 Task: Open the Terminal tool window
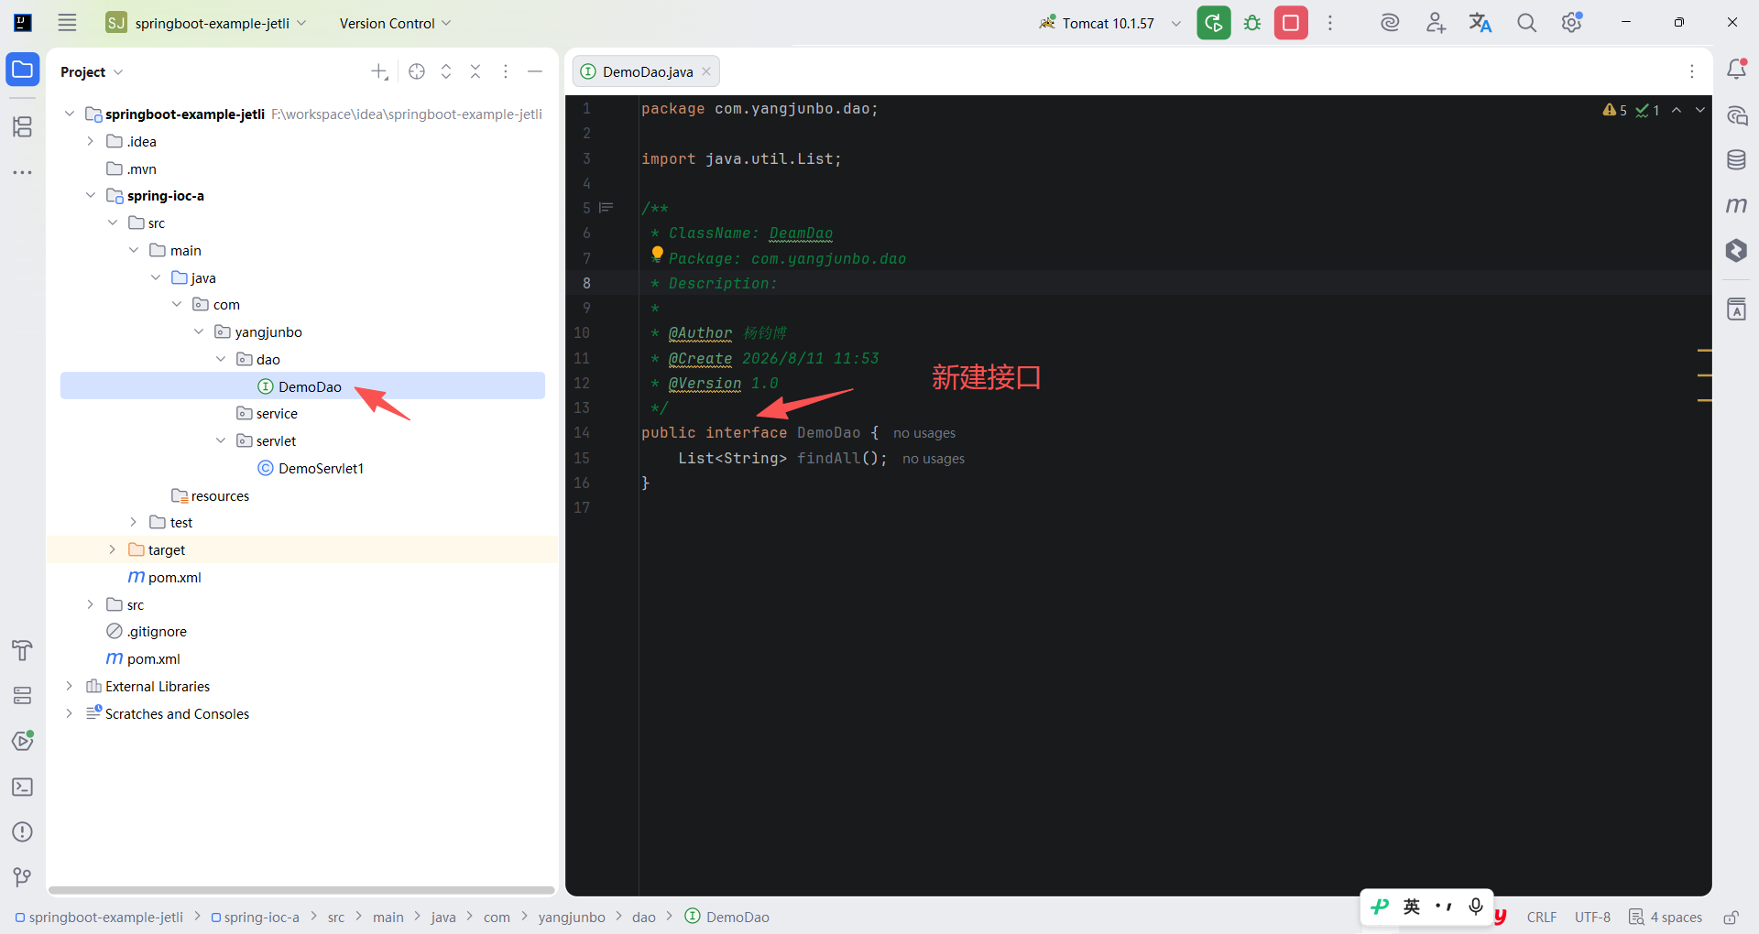coord(23,787)
